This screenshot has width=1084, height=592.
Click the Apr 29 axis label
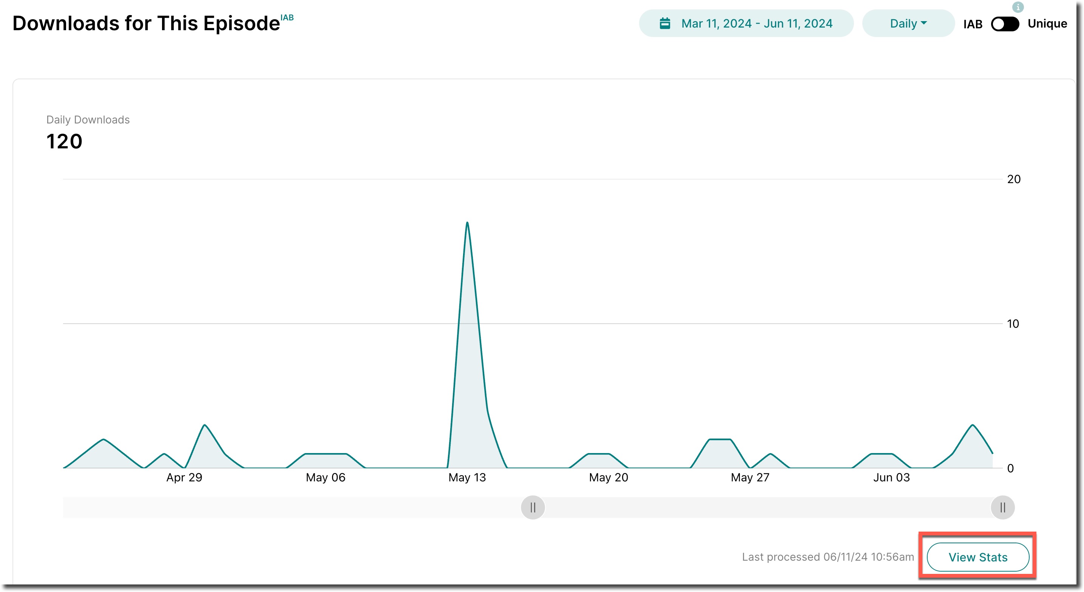tap(184, 478)
